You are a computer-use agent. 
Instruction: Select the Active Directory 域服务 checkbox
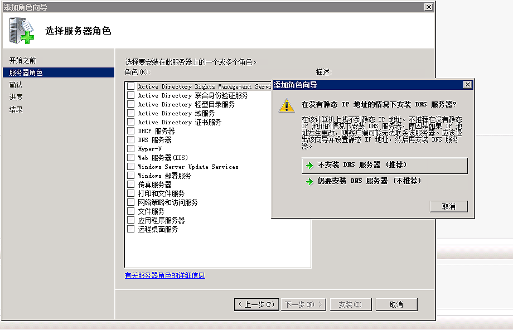130,113
